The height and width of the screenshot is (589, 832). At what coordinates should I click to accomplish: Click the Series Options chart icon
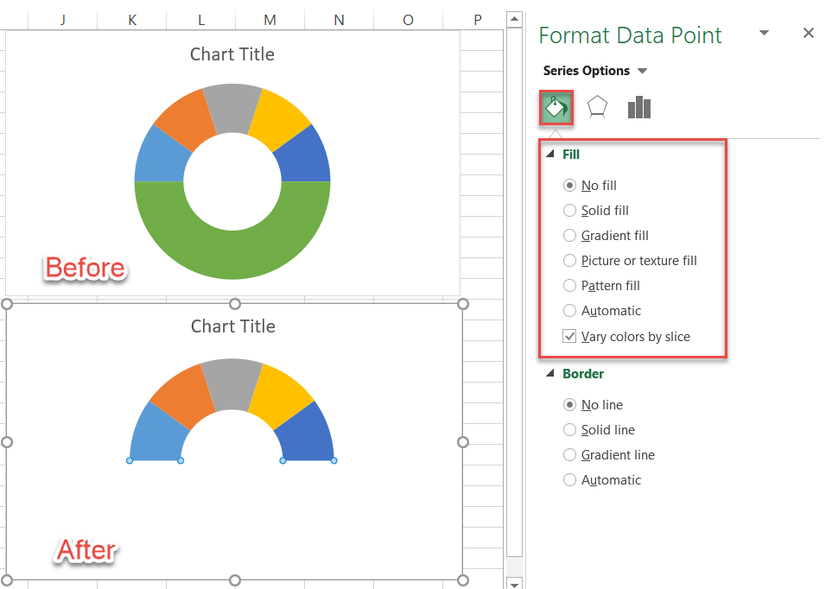point(638,107)
